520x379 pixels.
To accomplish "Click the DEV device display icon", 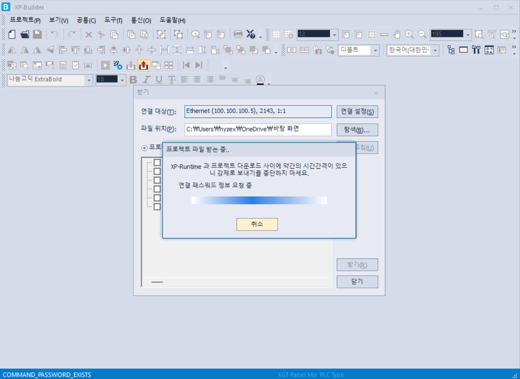I will coord(304,50).
